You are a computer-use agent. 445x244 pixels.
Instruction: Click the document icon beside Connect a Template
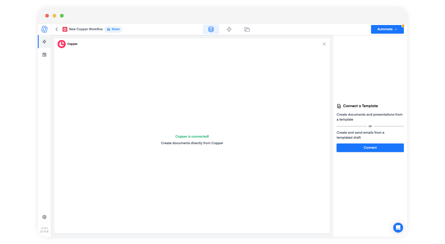[339, 106]
